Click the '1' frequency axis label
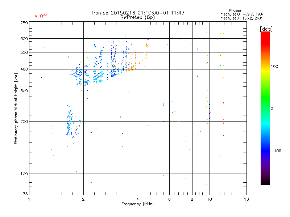 tap(29, 199)
